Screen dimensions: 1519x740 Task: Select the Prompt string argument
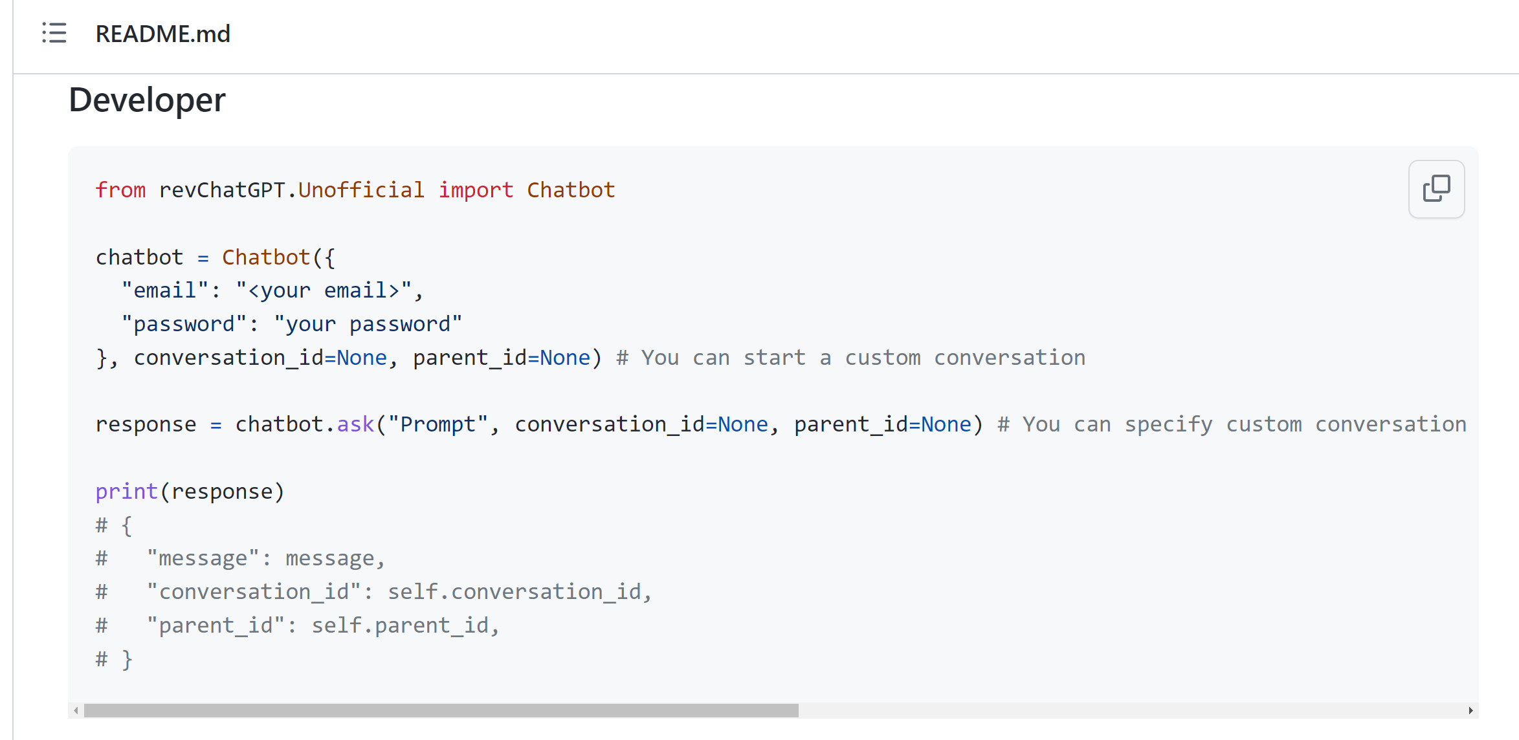point(438,424)
